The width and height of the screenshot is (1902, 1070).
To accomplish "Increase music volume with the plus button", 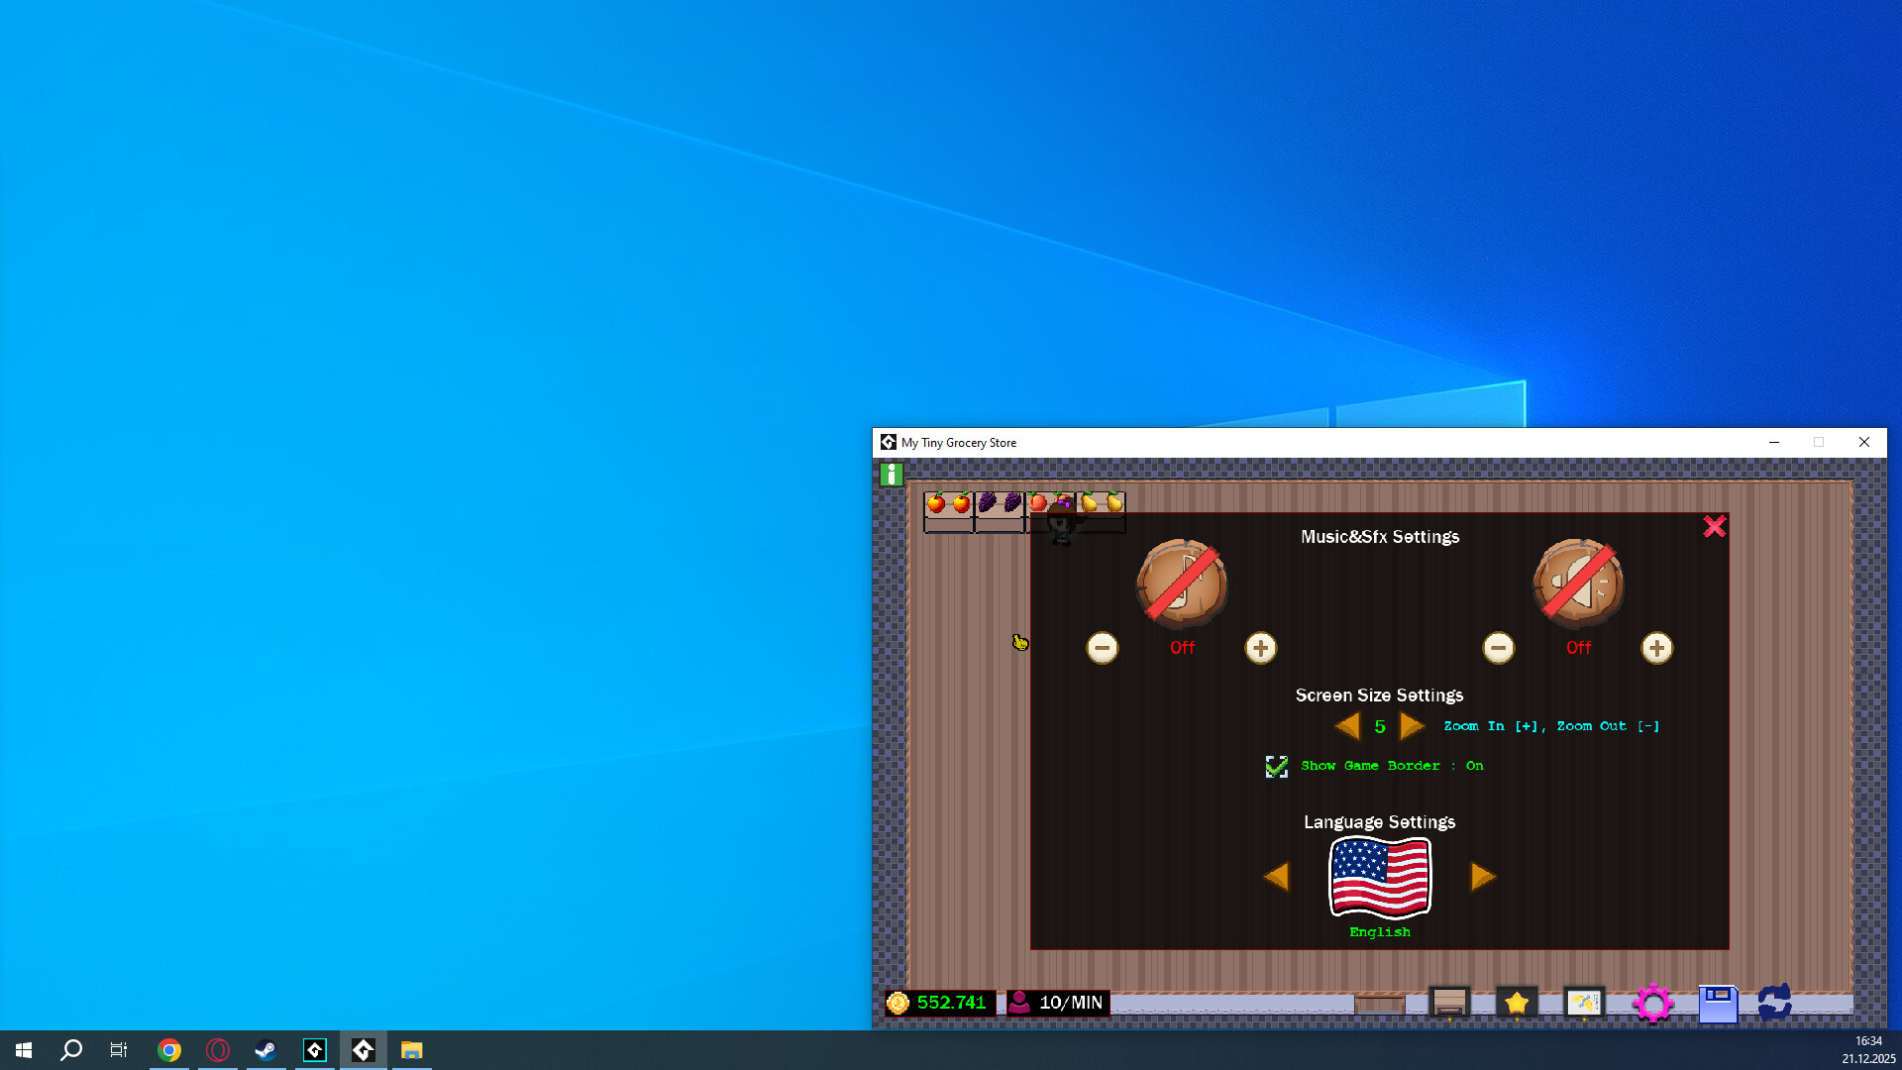I will 1260,648.
